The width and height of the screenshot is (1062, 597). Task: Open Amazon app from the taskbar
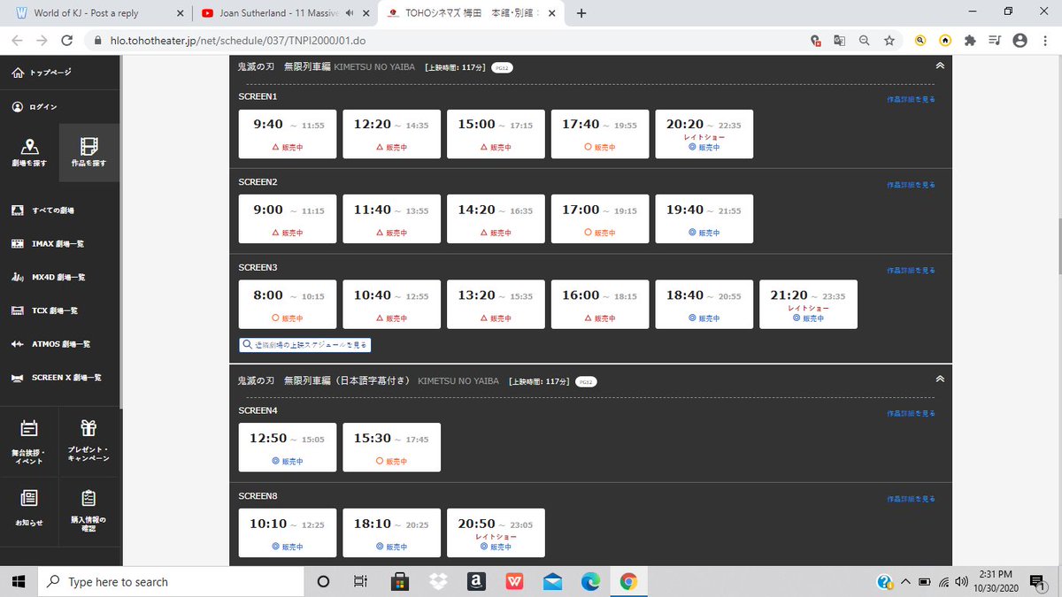click(476, 581)
